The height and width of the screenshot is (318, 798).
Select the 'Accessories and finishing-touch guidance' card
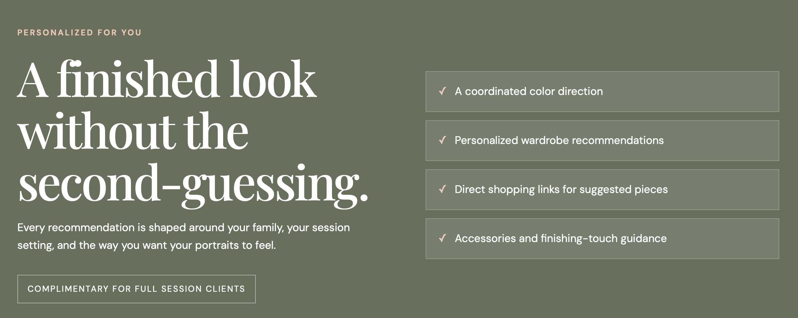click(602, 239)
